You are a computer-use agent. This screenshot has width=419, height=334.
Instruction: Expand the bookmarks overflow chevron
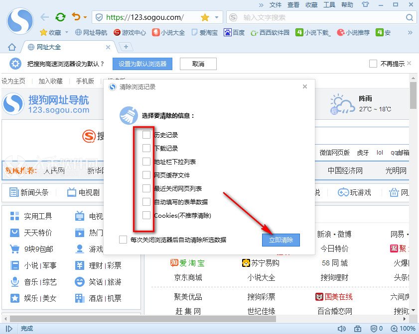(x=411, y=33)
